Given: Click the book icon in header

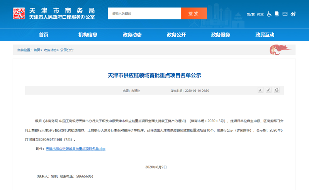Looking at the screenshot, I should [x=277, y=14].
